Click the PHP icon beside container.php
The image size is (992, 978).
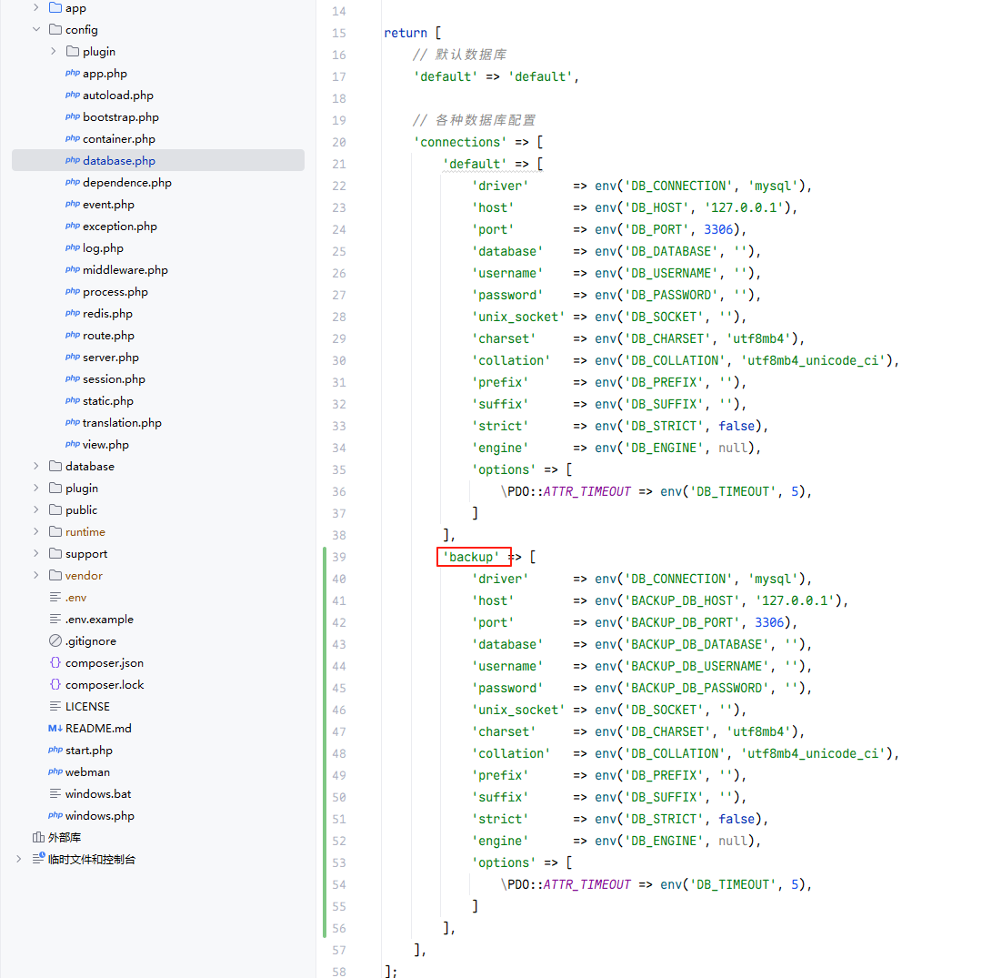tap(73, 138)
